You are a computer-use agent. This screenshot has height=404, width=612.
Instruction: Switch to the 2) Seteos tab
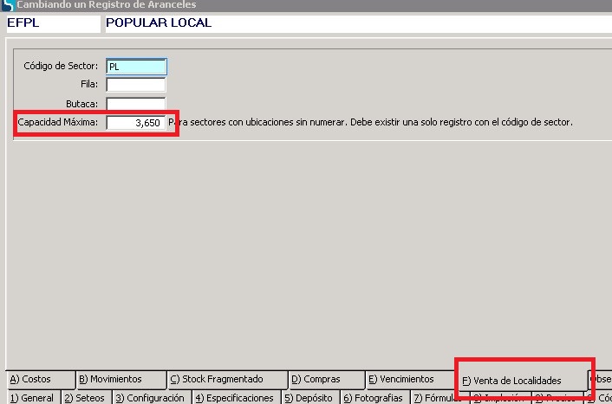point(85,398)
